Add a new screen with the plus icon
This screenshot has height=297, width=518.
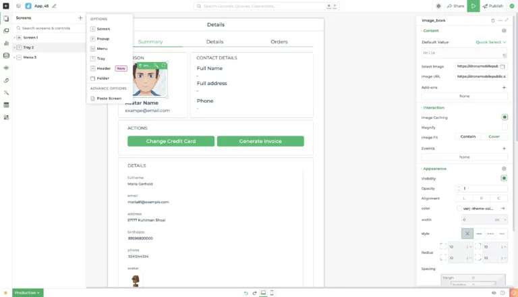point(80,18)
